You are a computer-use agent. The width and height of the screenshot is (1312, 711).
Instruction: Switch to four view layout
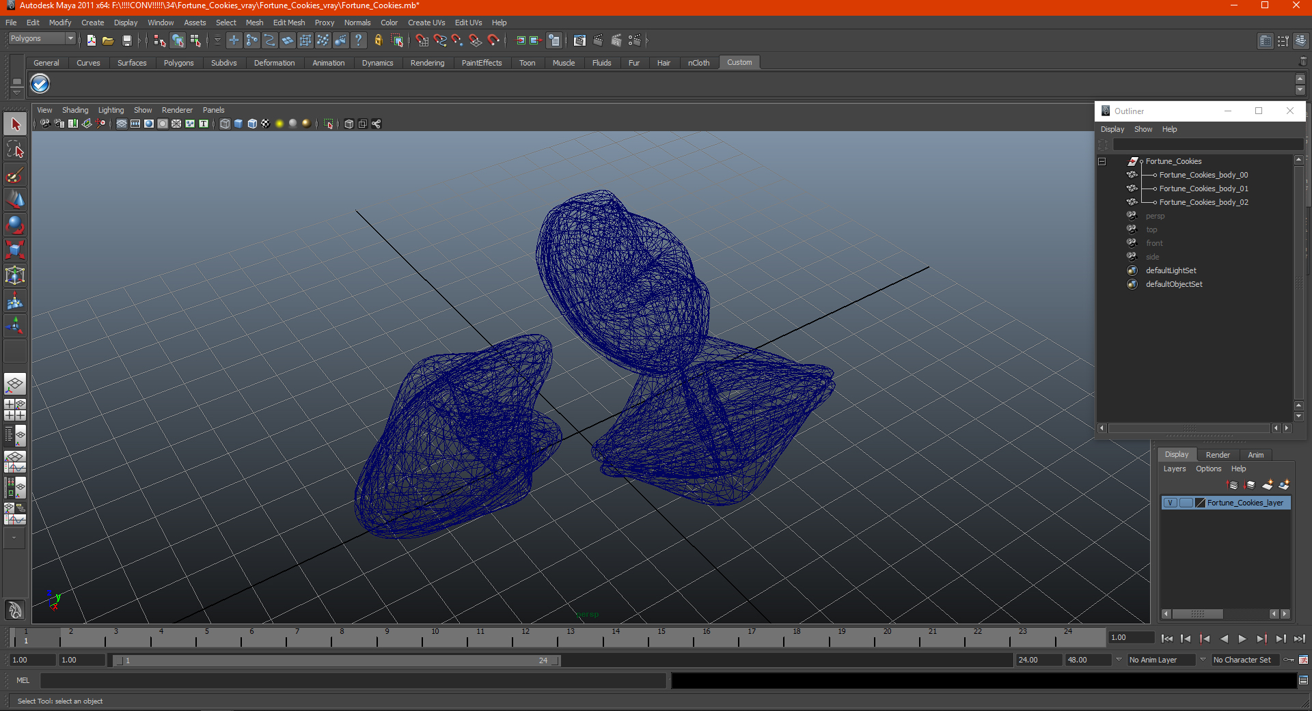(x=15, y=410)
